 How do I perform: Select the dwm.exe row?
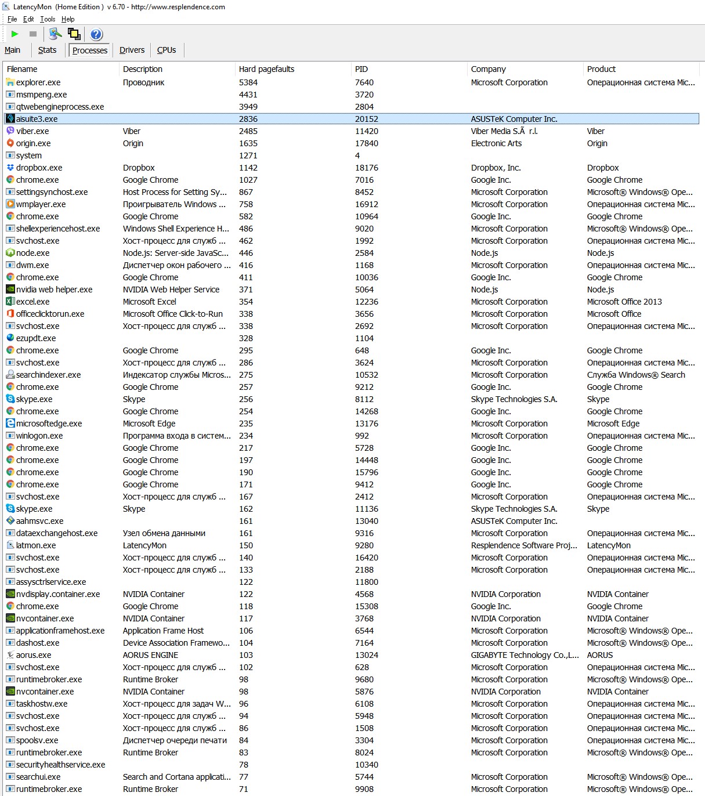click(352, 265)
